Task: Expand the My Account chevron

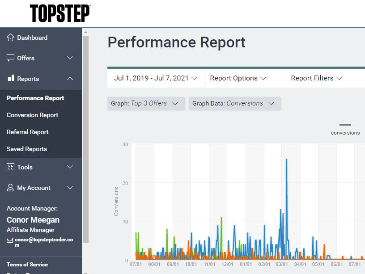Action: 70,188
